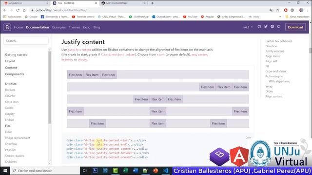312x175 pixels.
Task: Open the browser home page icon
Action: [x=24, y=10]
